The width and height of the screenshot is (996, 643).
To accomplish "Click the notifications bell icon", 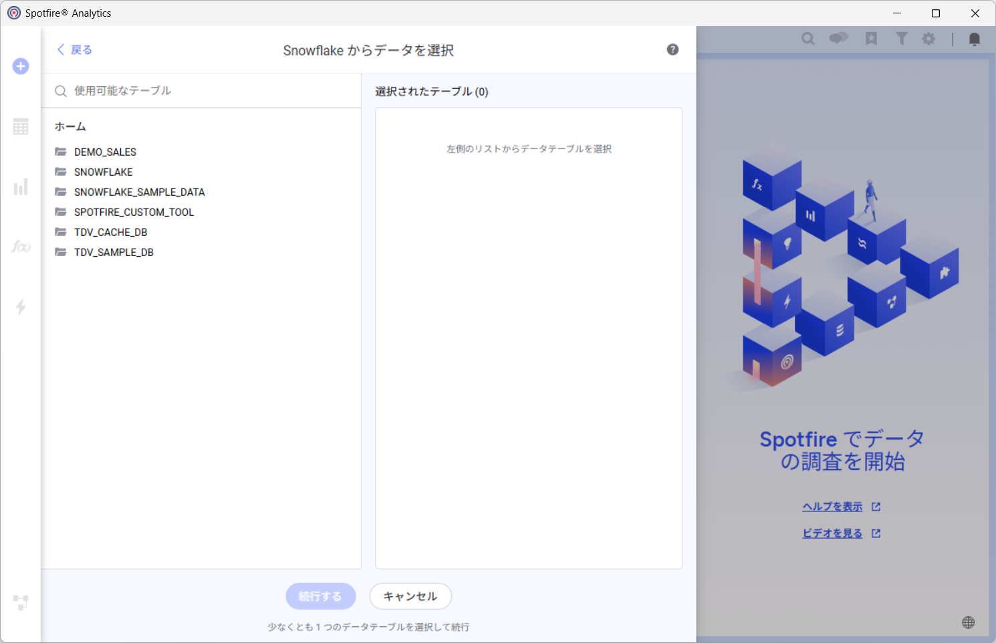I will (975, 39).
